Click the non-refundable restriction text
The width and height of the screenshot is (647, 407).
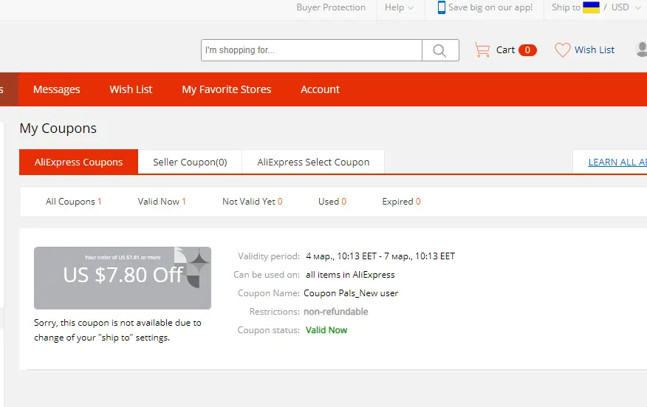pyautogui.click(x=336, y=312)
